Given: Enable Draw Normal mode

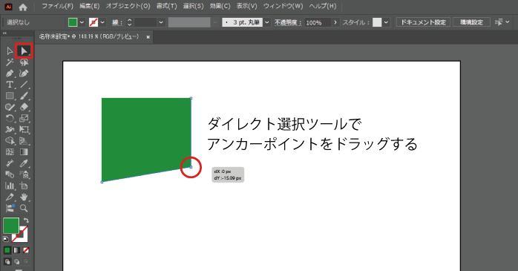Looking at the screenshot, I should [7, 262].
